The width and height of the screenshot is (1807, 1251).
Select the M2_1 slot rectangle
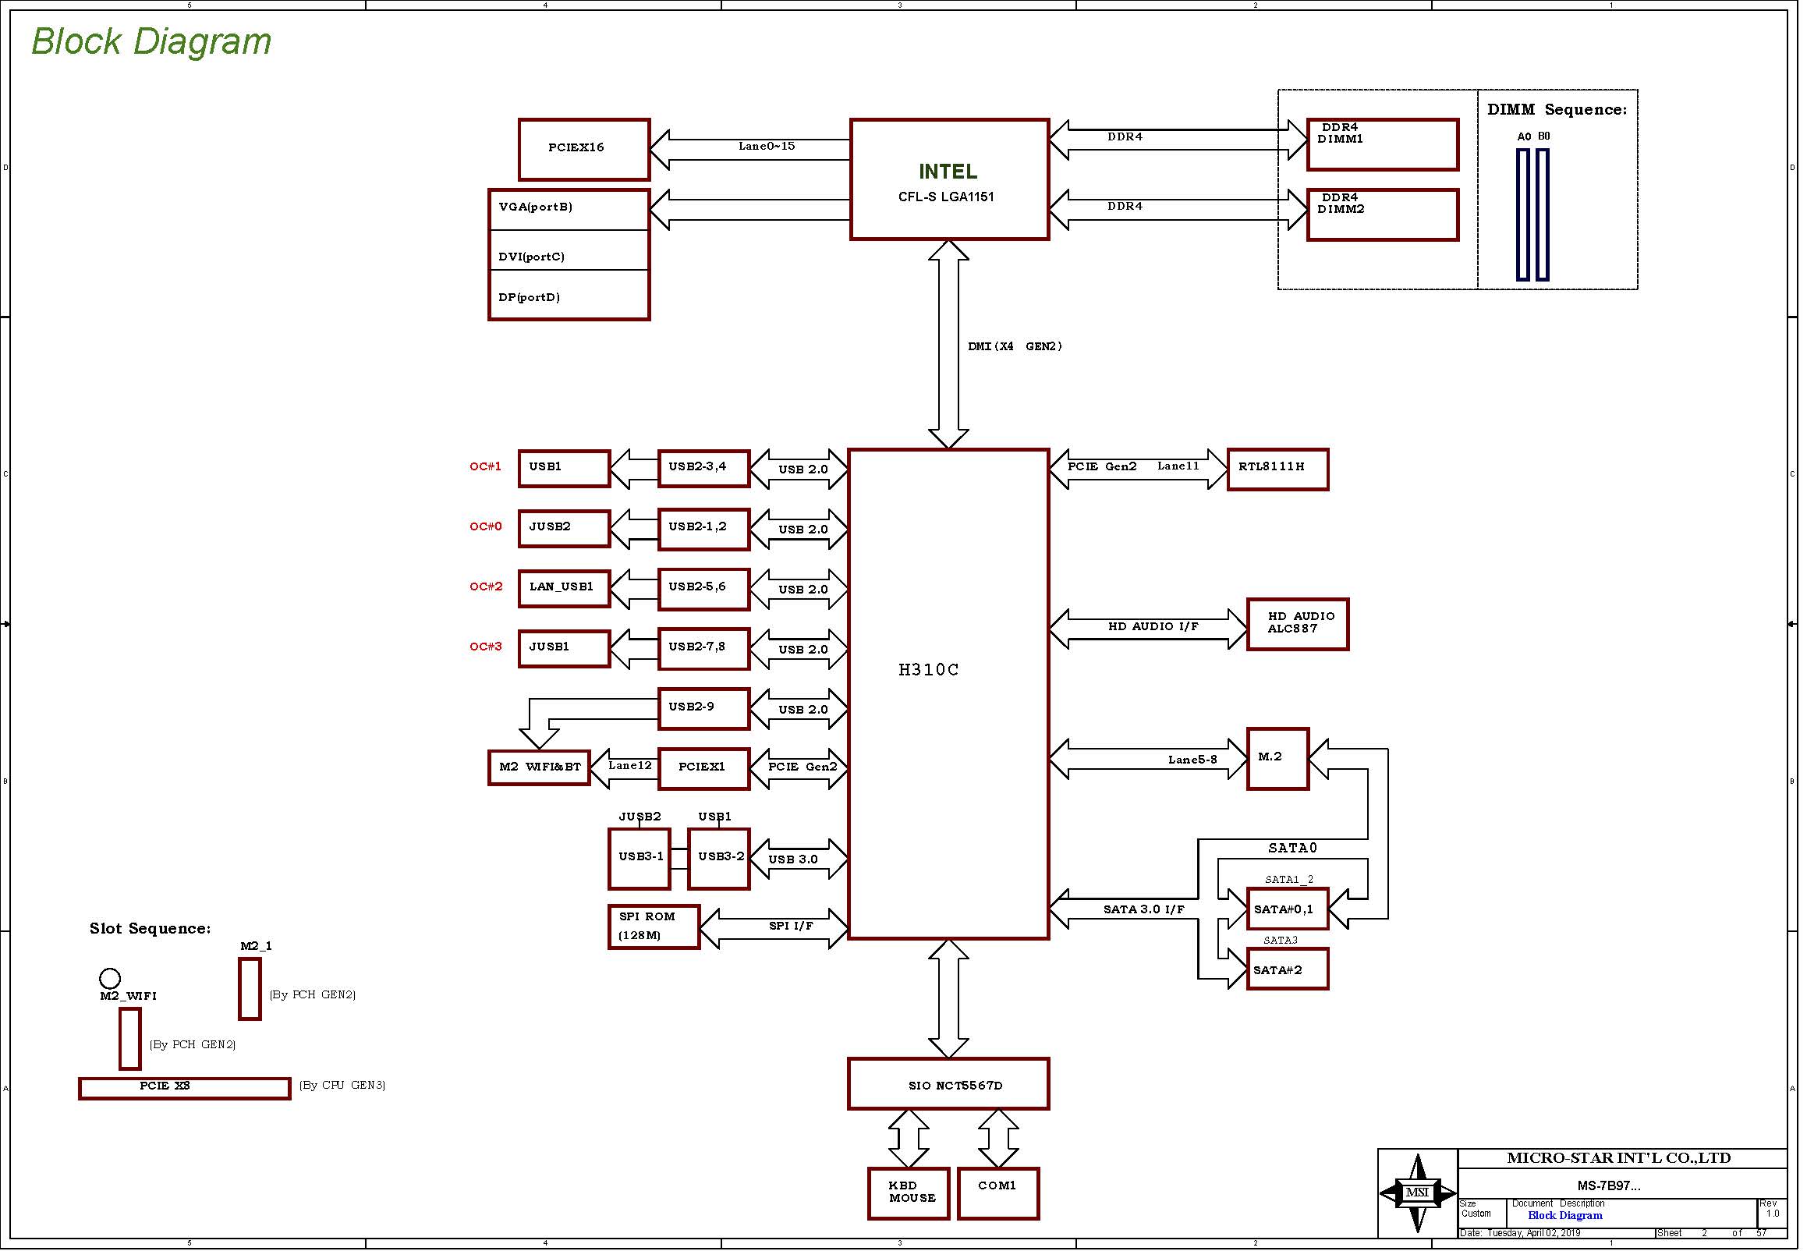pos(250,989)
